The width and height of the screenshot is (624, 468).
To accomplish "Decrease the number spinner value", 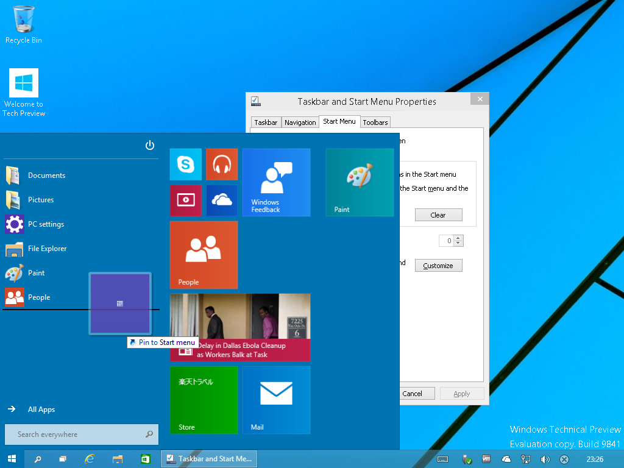I will pos(458,243).
